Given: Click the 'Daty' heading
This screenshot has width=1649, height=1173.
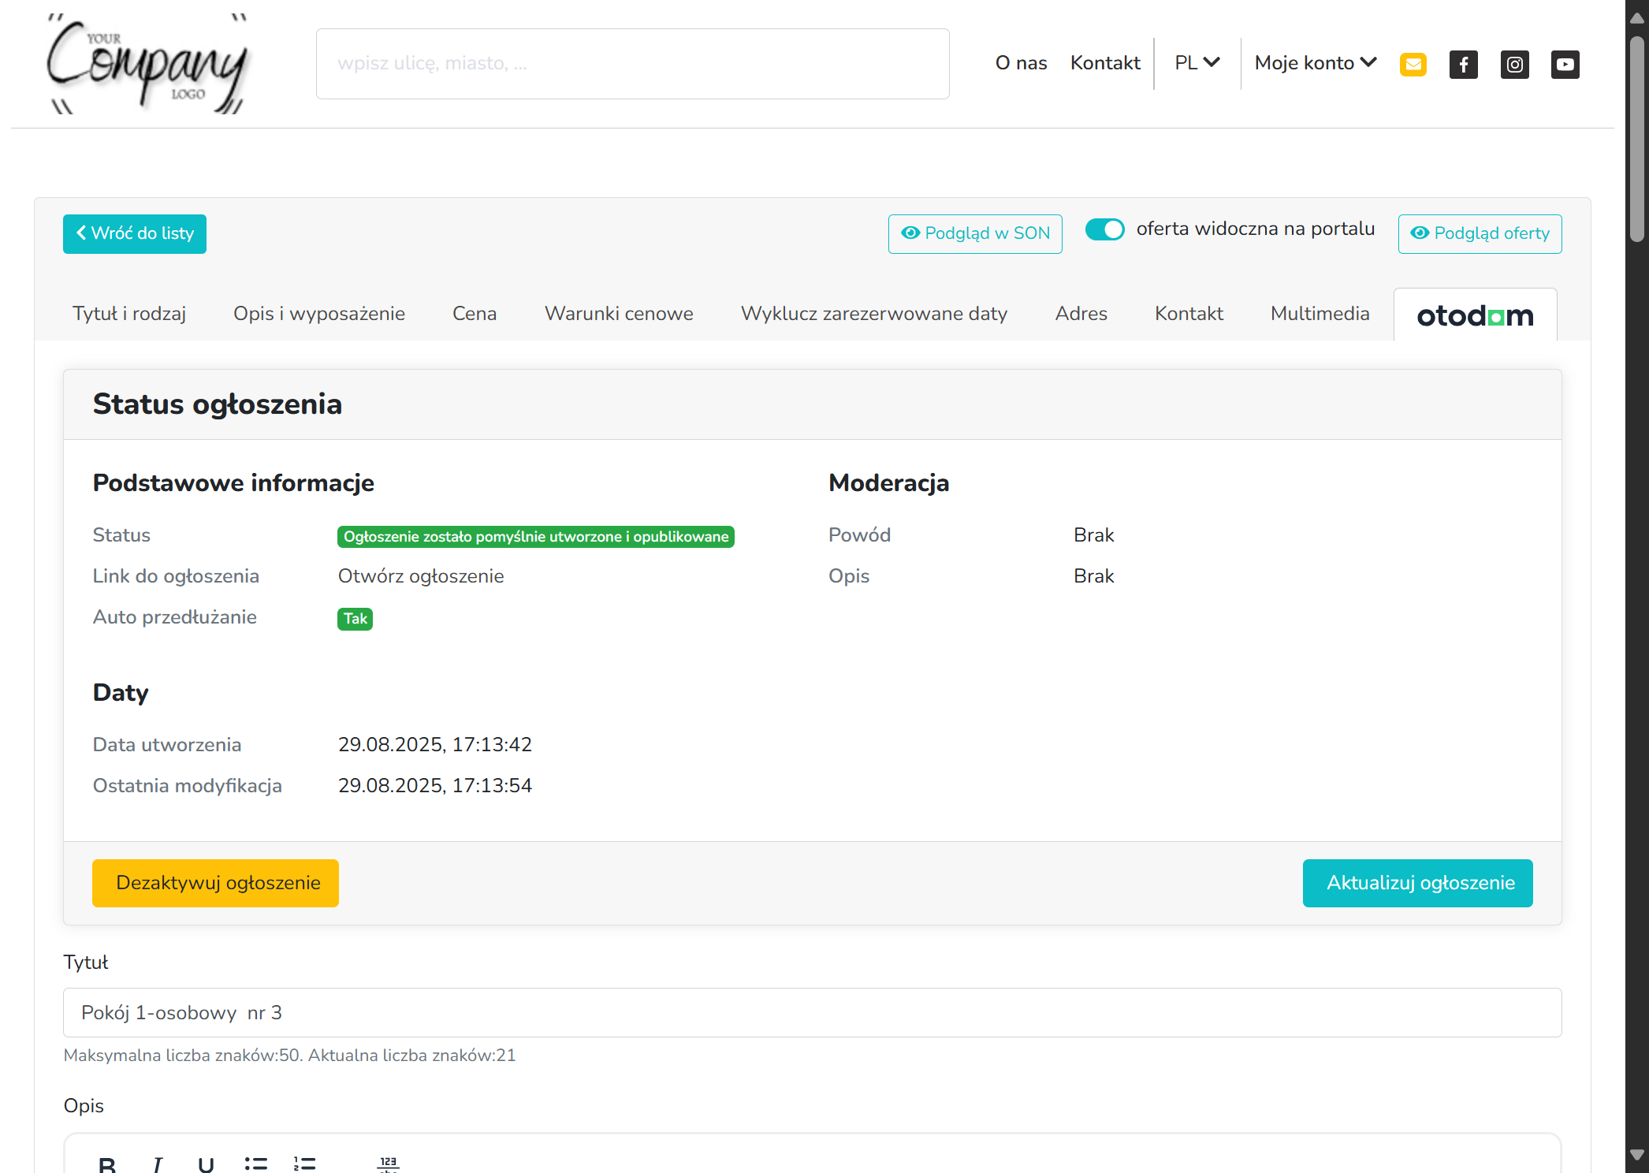Looking at the screenshot, I should click(121, 693).
